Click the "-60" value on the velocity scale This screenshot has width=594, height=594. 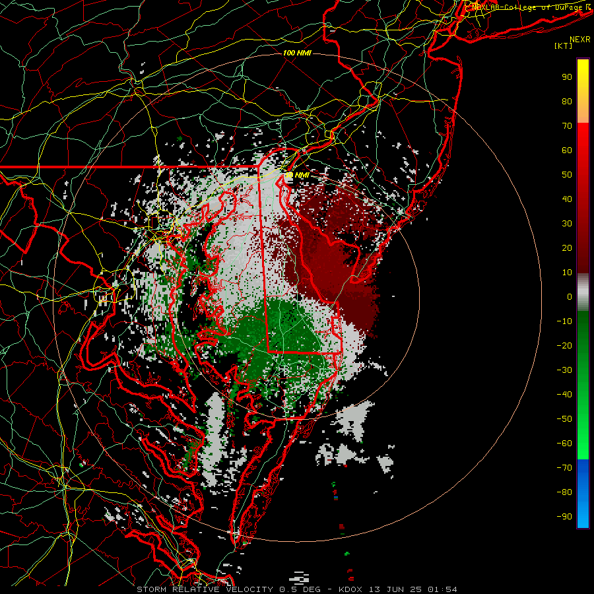564,444
